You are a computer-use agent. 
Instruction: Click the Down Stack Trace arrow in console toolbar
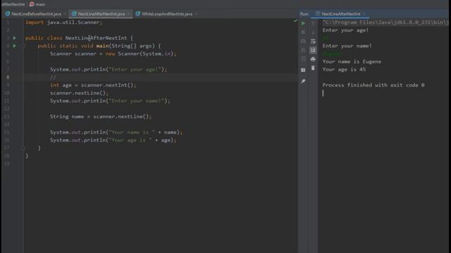pyautogui.click(x=313, y=32)
